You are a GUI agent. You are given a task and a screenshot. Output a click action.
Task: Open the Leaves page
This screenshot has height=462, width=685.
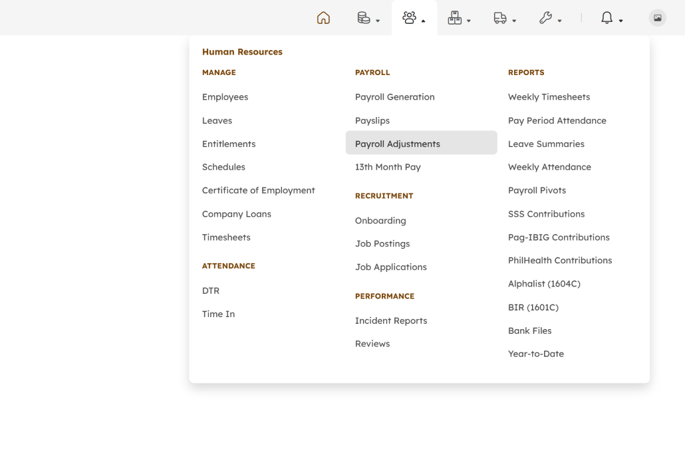coord(217,120)
